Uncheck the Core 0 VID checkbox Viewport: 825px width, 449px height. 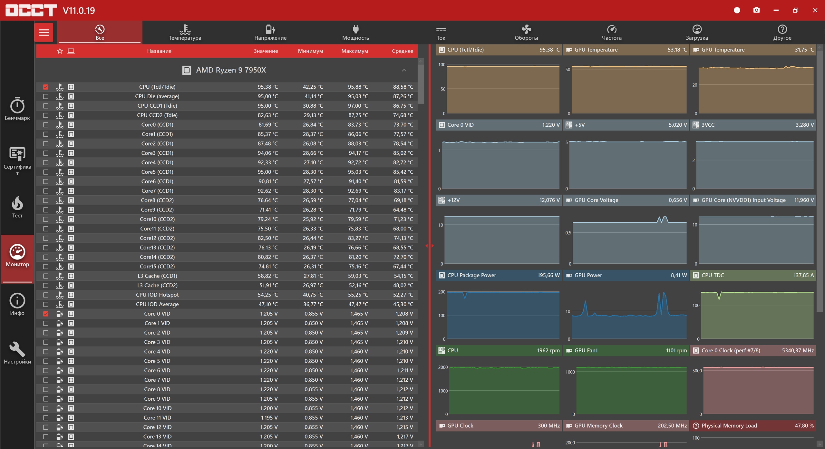click(x=45, y=314)
